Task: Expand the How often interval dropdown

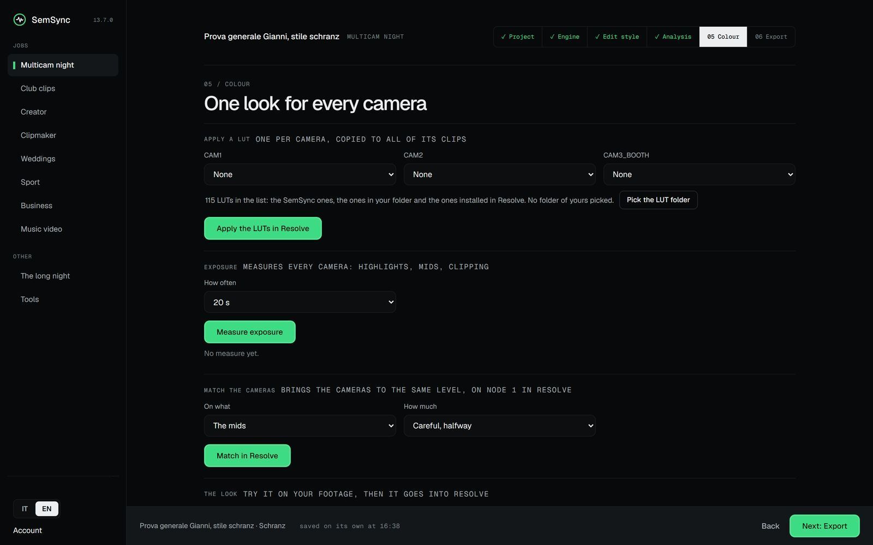Action: [x=300, y=302]
